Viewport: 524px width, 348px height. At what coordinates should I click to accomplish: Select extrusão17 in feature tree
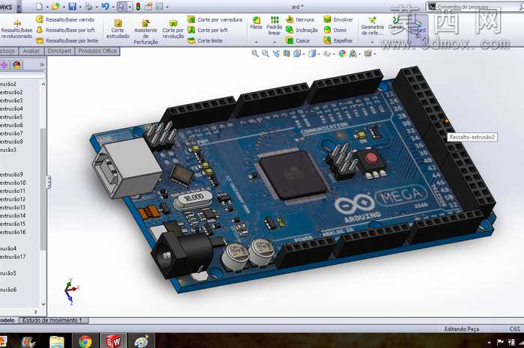[13, 257]
